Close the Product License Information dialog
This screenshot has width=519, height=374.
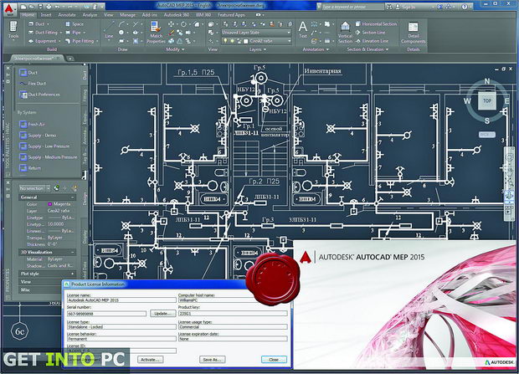274,360
